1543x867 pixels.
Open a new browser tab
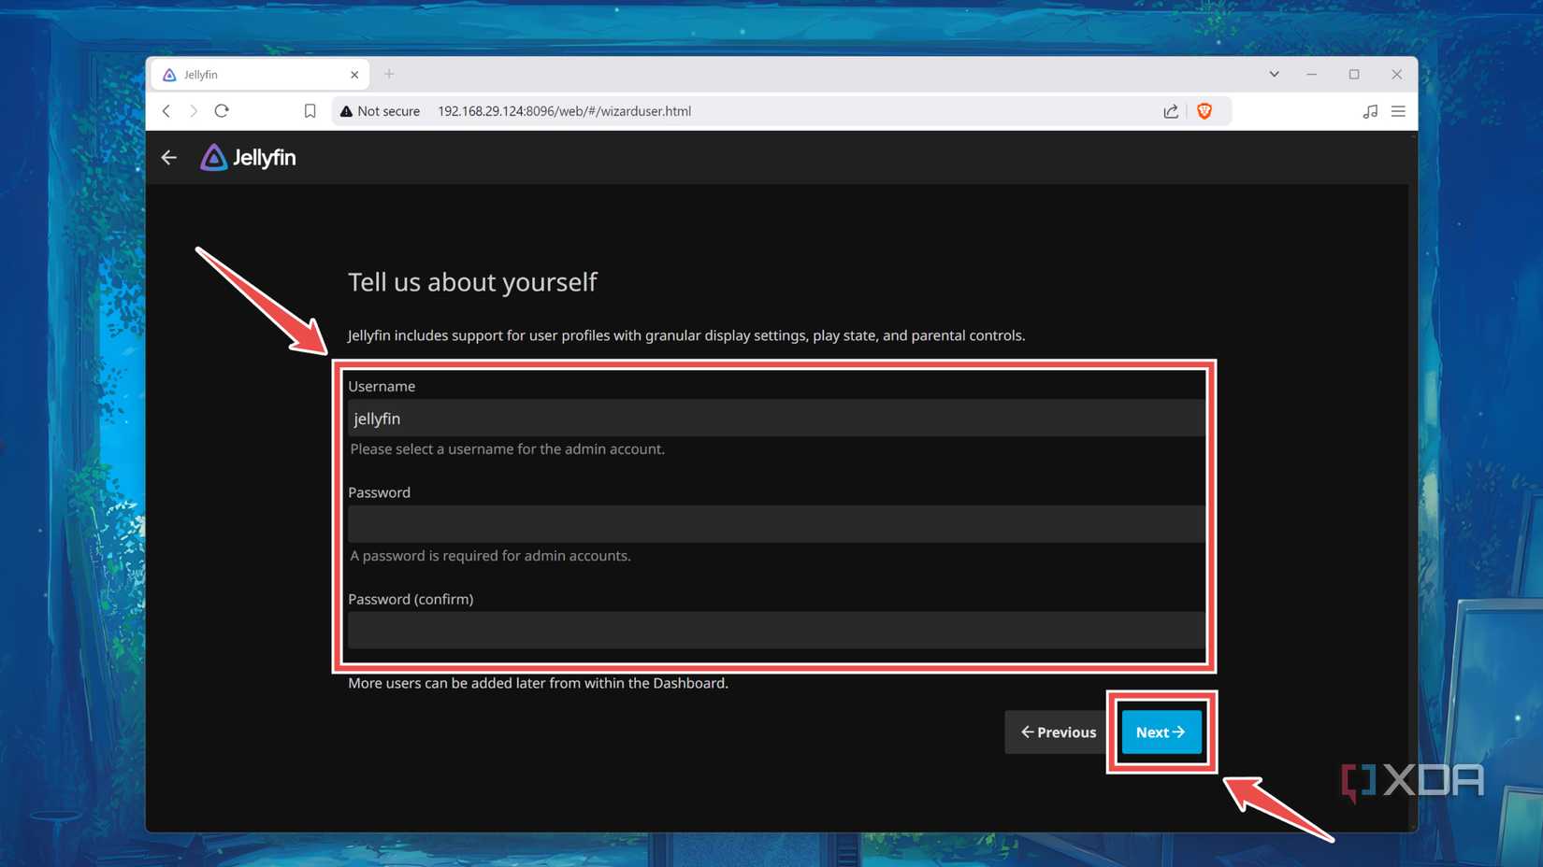click(389, 74)
